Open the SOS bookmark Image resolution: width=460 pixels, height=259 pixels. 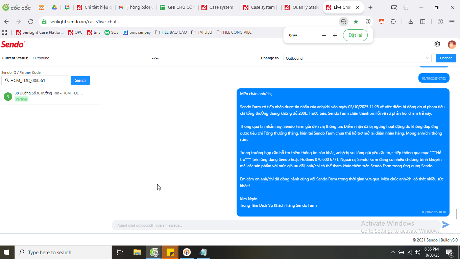tap(112, 32)
